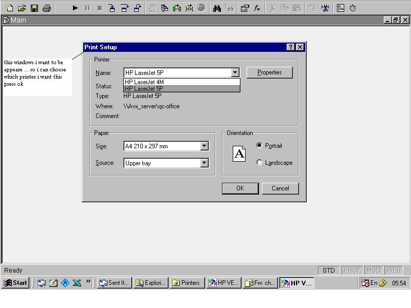Screen dimensions: 411x308
Task: Click the Open folder icon
Action: click(x=22, y=8)
